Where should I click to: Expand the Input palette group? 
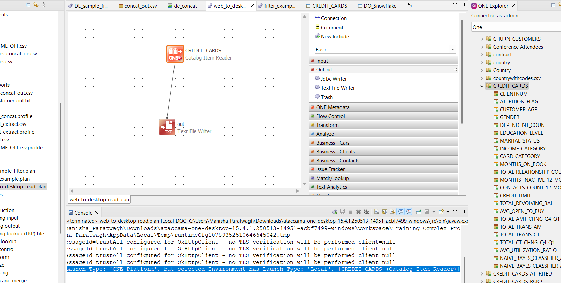(x=384, y=61)
